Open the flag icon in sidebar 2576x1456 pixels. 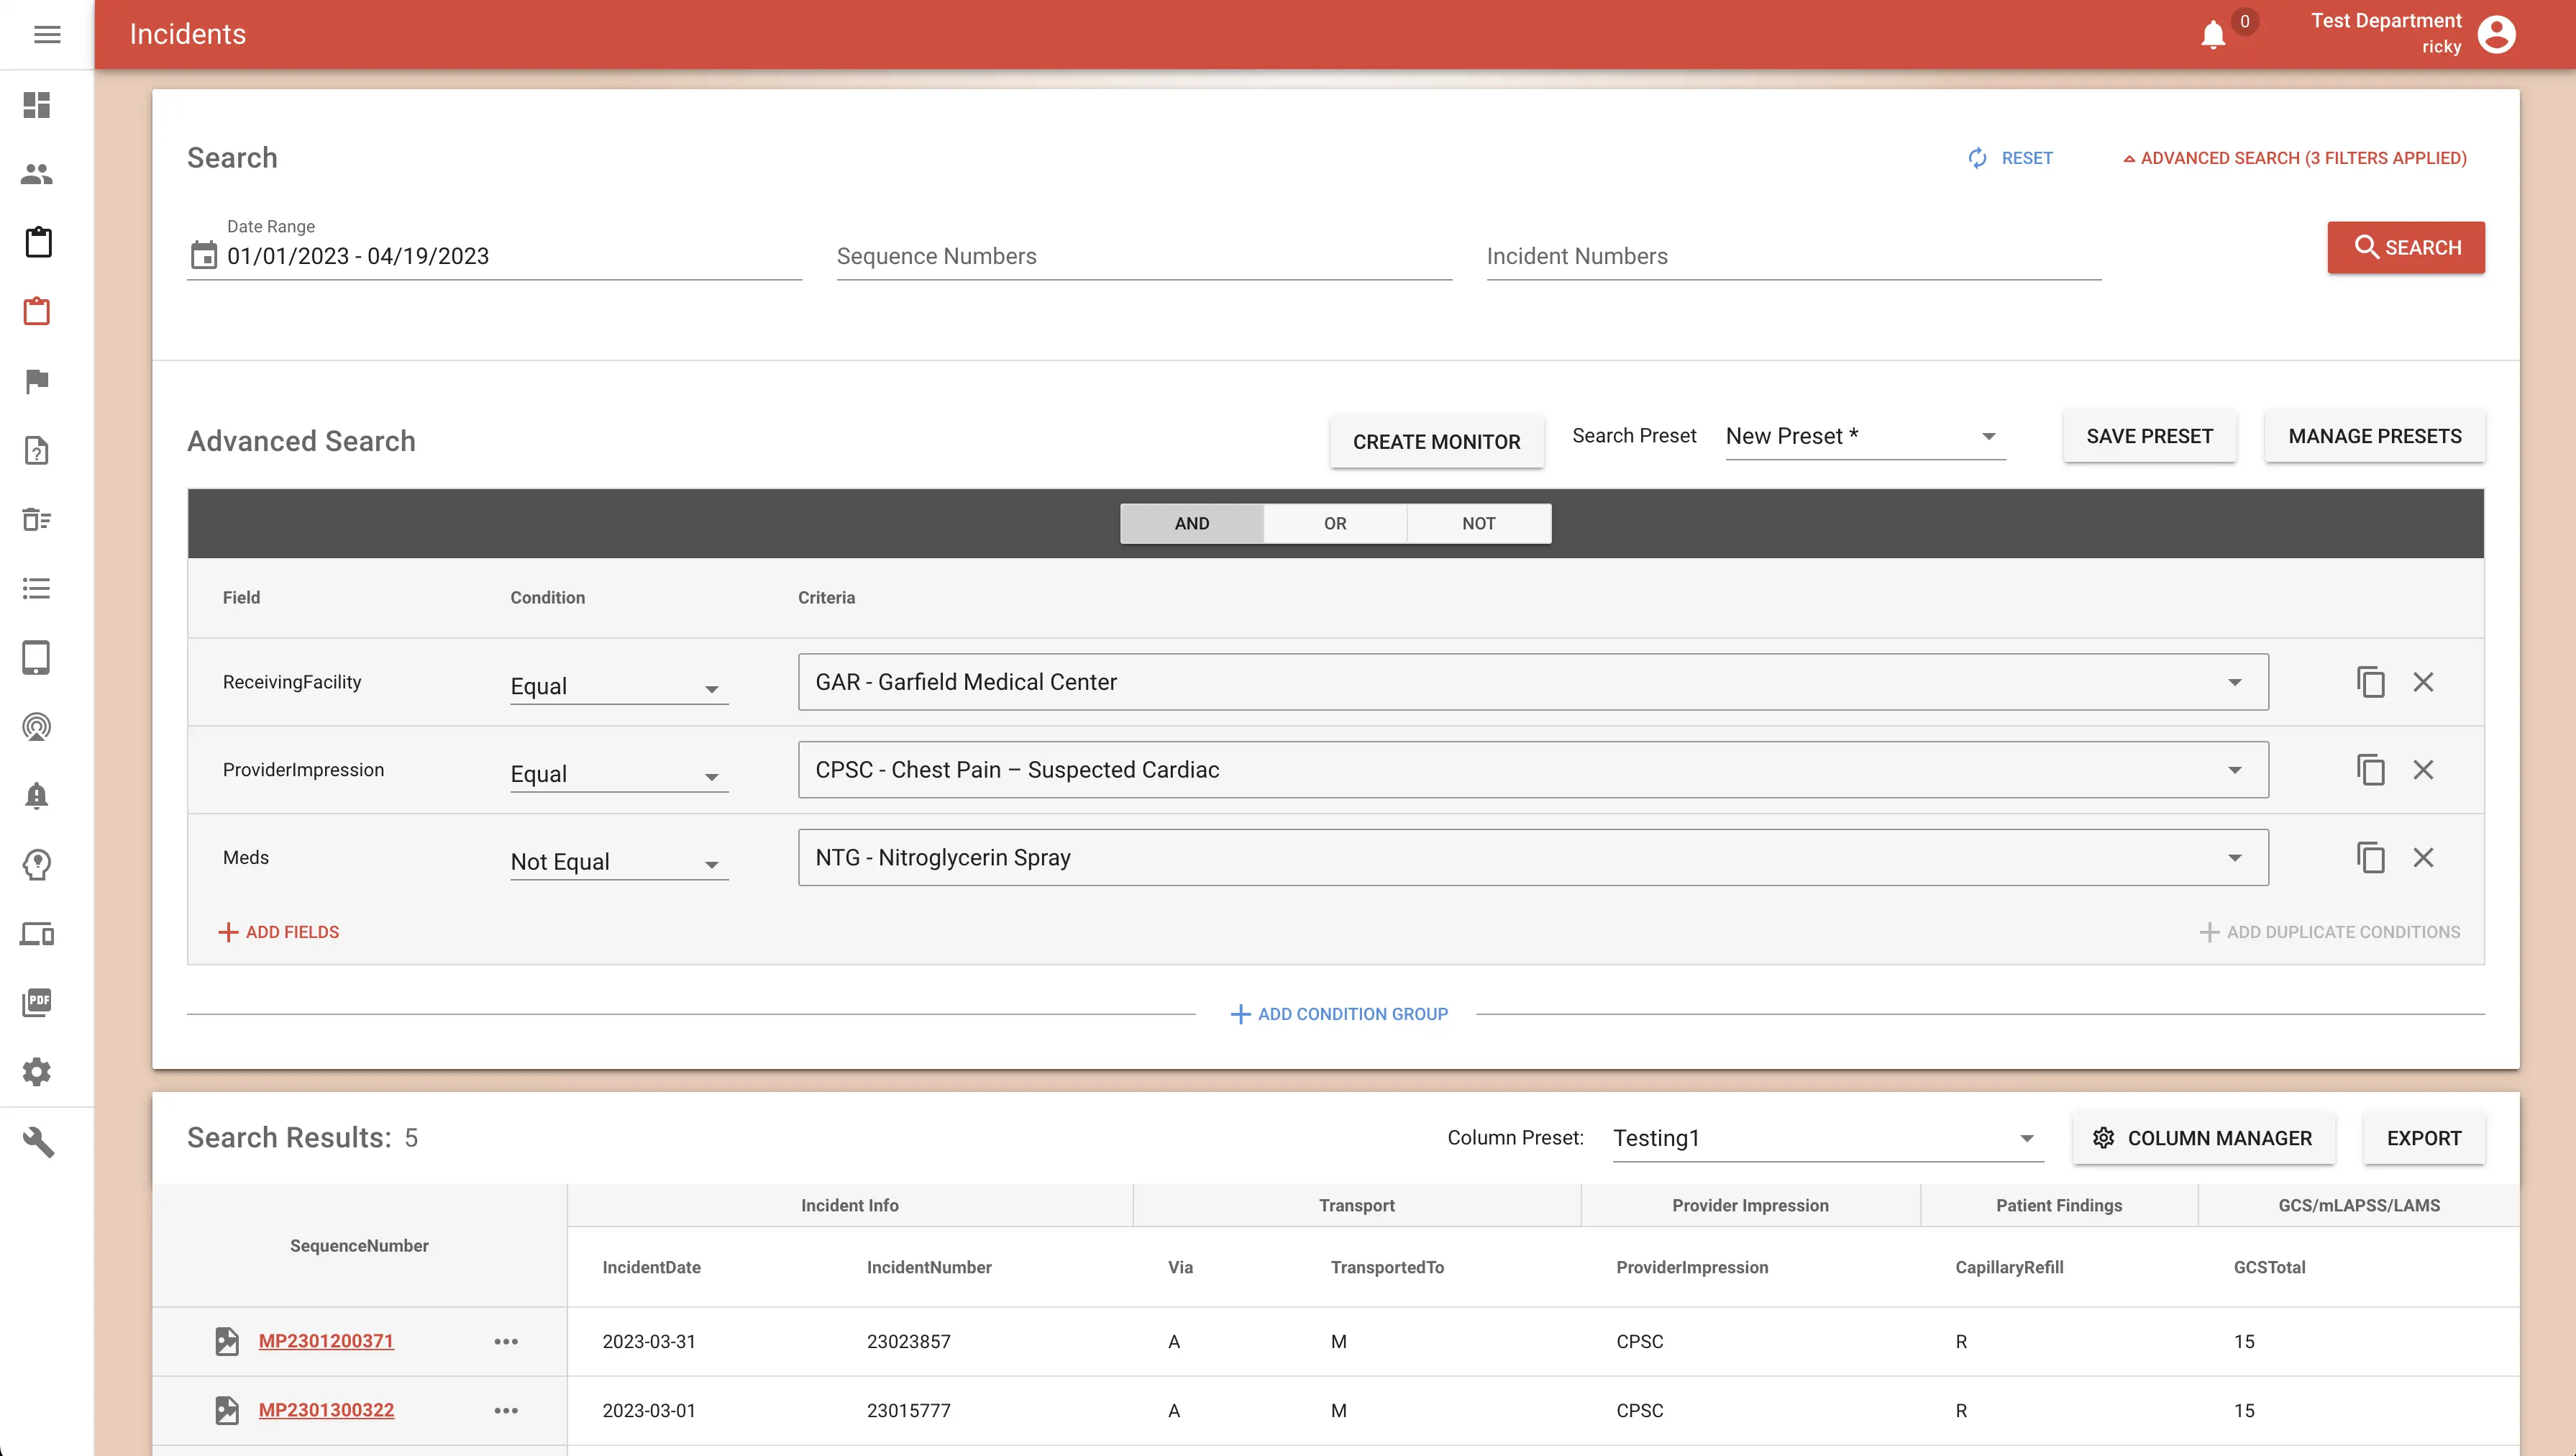point(37,381)
